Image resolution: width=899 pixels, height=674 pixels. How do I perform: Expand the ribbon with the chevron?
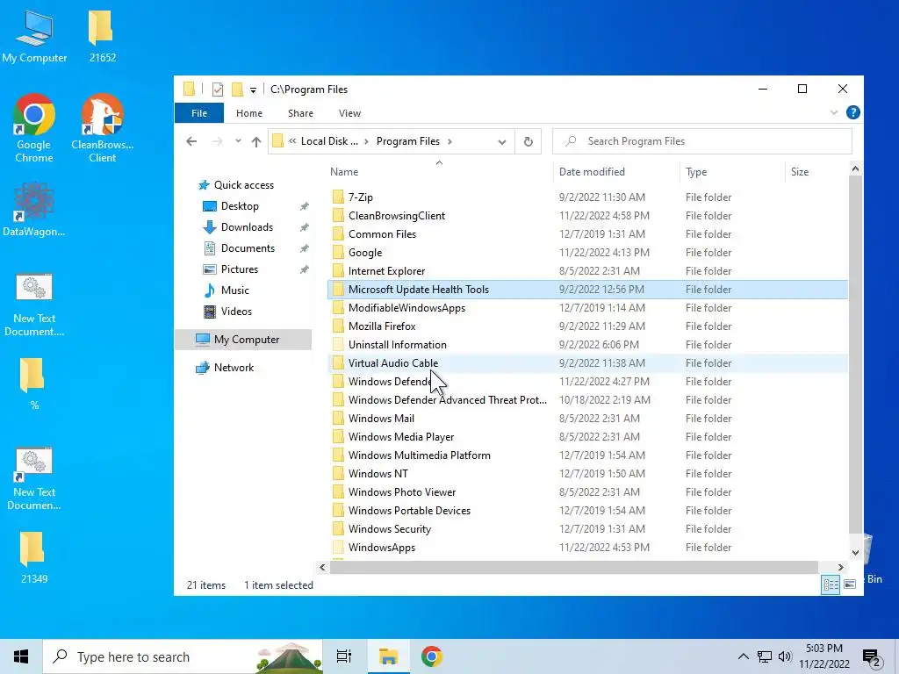[x=834, y=113]
